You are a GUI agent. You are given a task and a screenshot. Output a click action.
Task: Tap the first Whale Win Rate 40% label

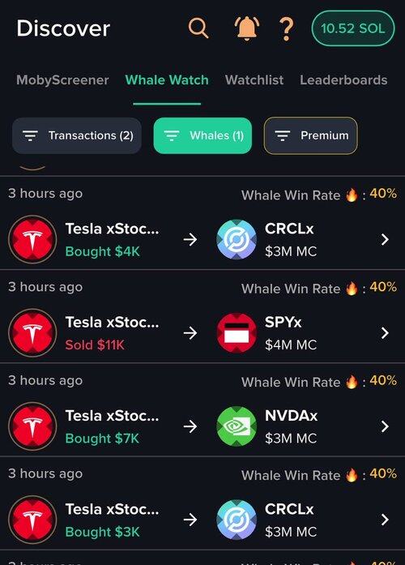pyautogui.click(x=319, y=195)
